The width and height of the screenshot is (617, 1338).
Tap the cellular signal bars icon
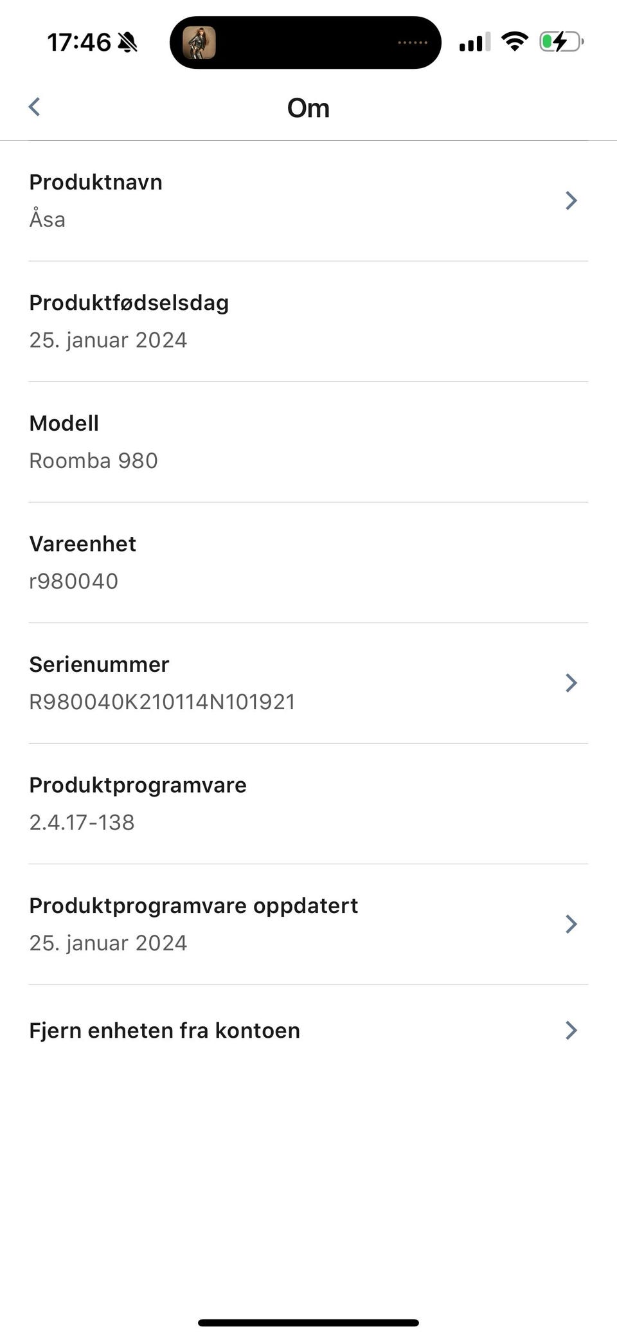click(x=475, y=42)
